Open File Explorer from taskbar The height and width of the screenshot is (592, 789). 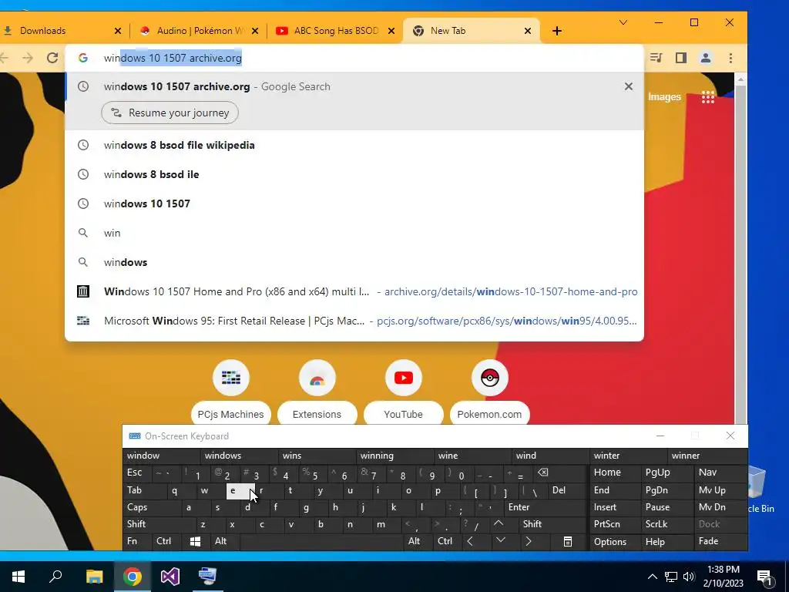click(94, 577)
